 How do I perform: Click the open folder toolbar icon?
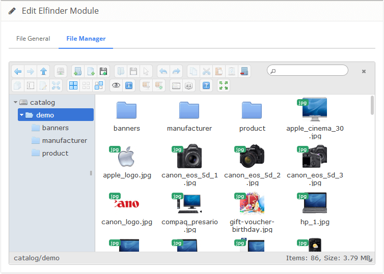[121, 71]
